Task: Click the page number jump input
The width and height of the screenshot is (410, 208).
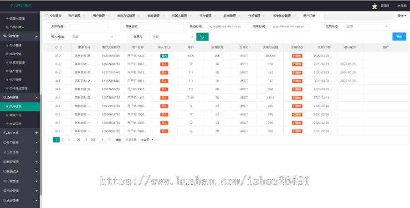Action: pyautogui.click(x=102, y=140)
